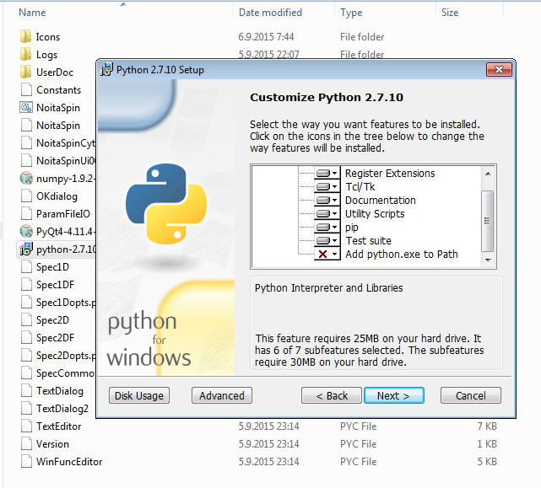This screenshot has width=541, height=488.
Task: Select Add python.exe to Path label
Action: point(402,254)
